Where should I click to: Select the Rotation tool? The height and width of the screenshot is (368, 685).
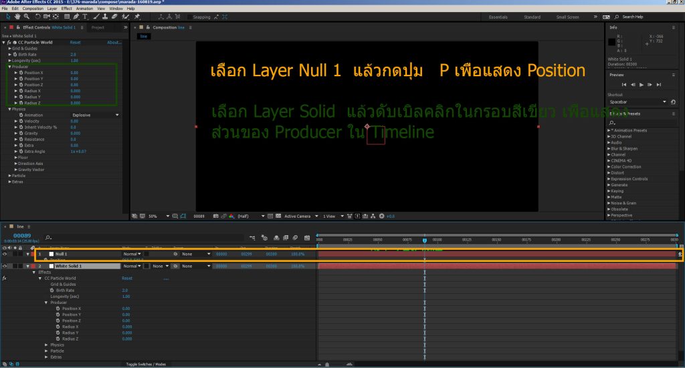tap(39, 16)
